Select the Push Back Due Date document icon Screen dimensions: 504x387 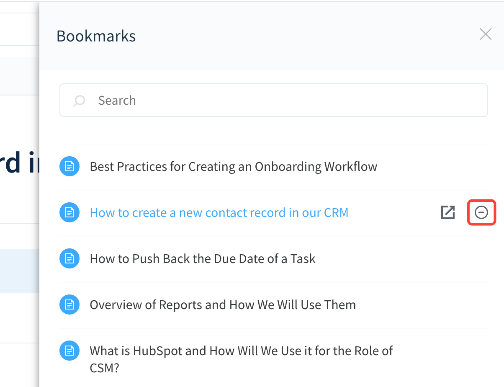pyautogui.click(x=69, y=259)
